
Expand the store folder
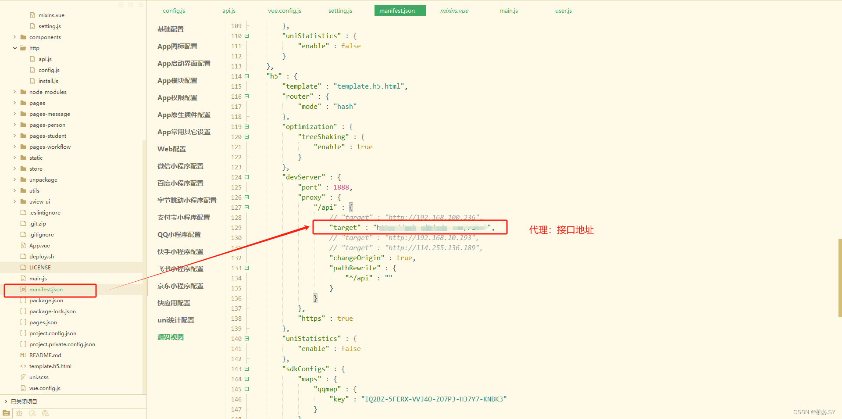pyautogui.click(x=14, y=168)
